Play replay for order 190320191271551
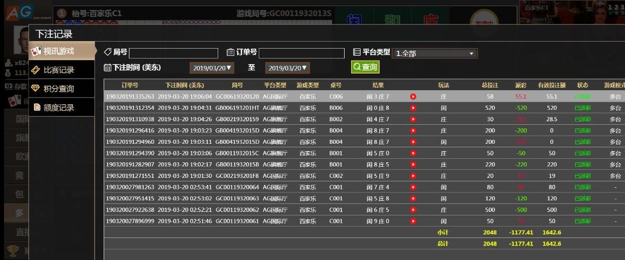 coord(413,176)
